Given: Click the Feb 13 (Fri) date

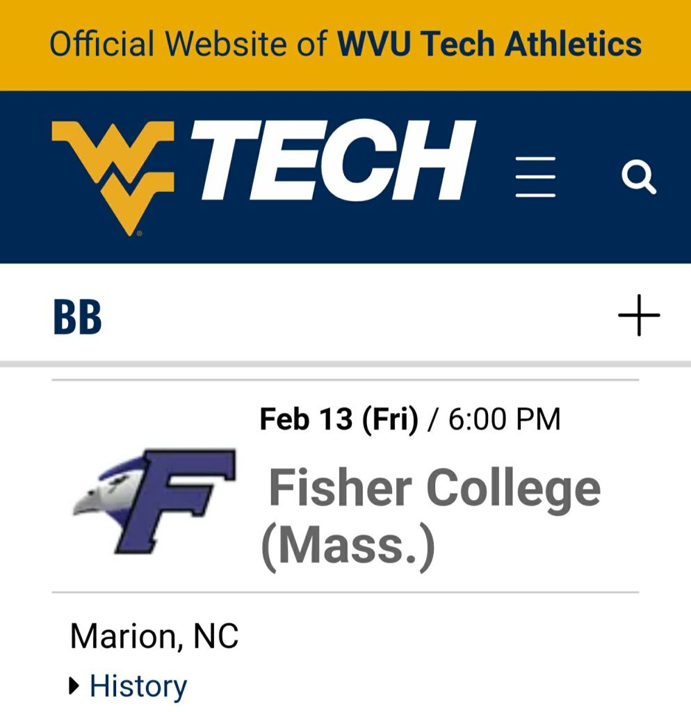Looking at the screenshot, I should pyautogui.click(x=339, y=419).
